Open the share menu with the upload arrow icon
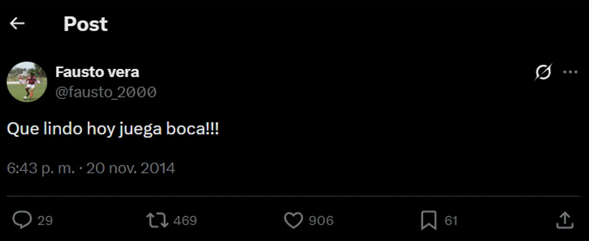Image resolution: width=589 pixels, height=241 pixels. [x=564, y=220]
